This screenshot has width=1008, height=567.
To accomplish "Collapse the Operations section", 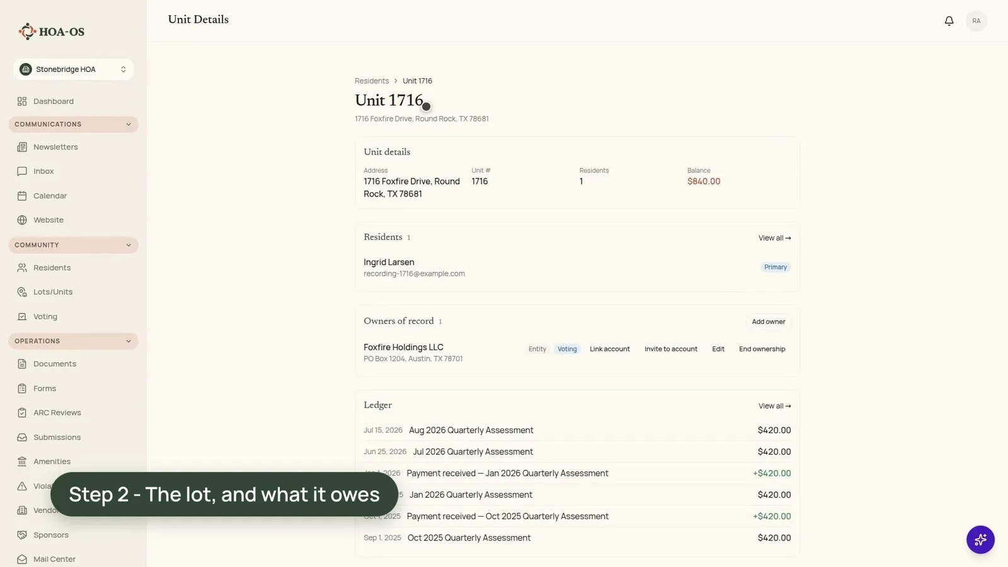I will tap(73, 341).
